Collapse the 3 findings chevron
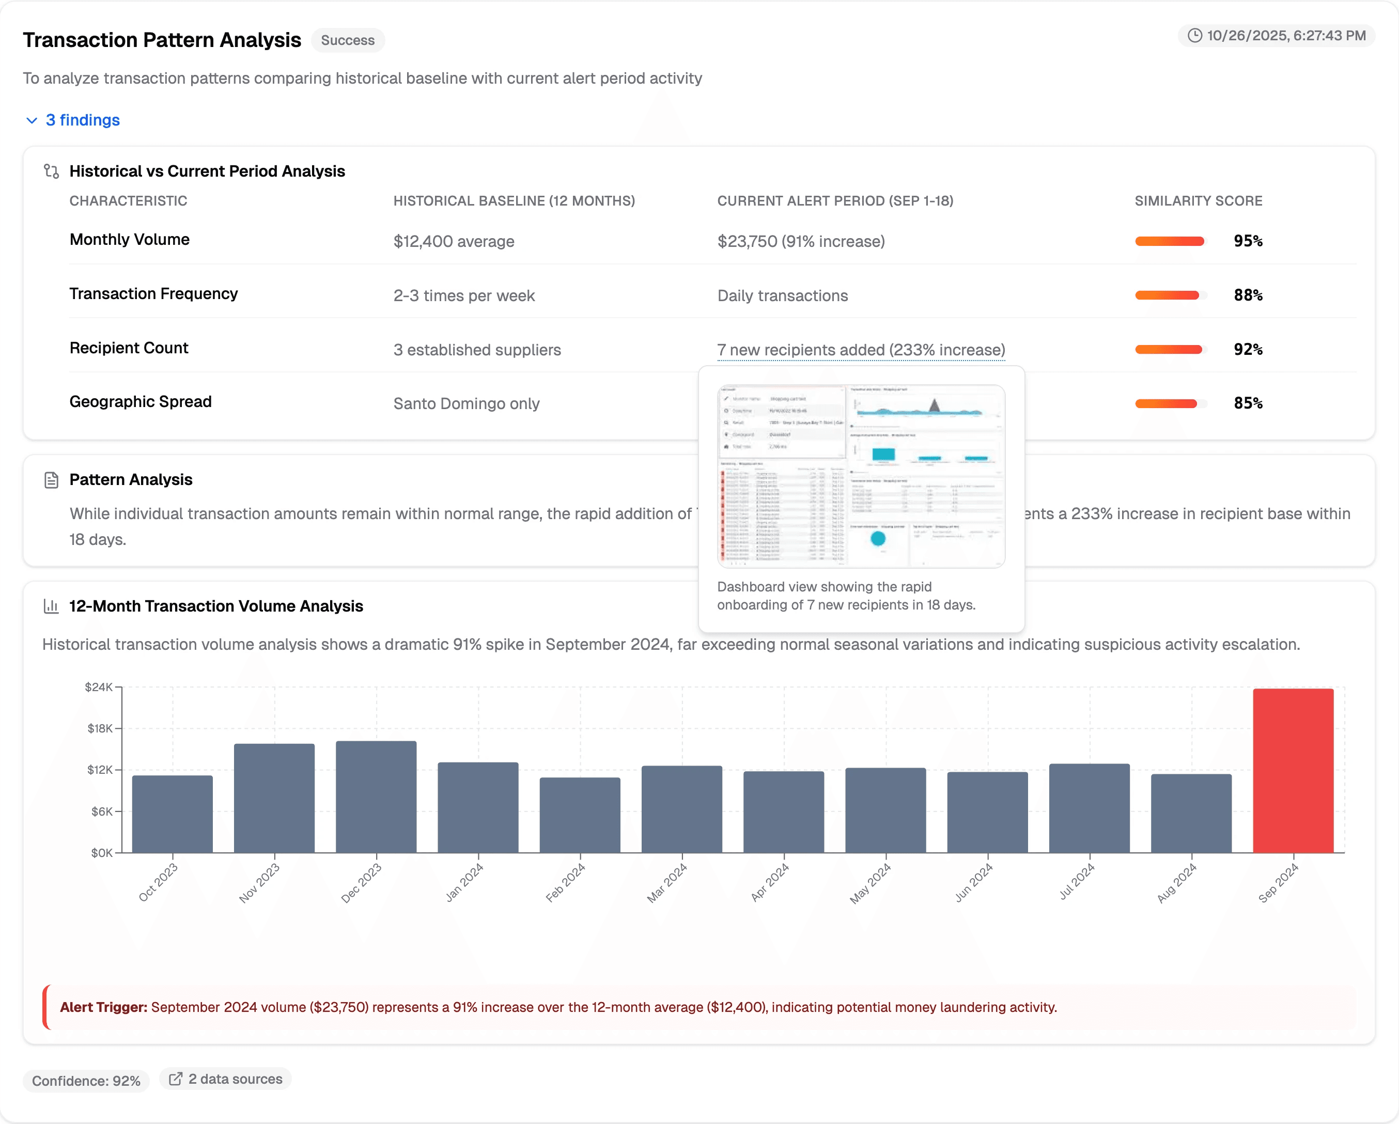Image resolution: width=1399 pixels, height=1124 pixels. [31, 121]
